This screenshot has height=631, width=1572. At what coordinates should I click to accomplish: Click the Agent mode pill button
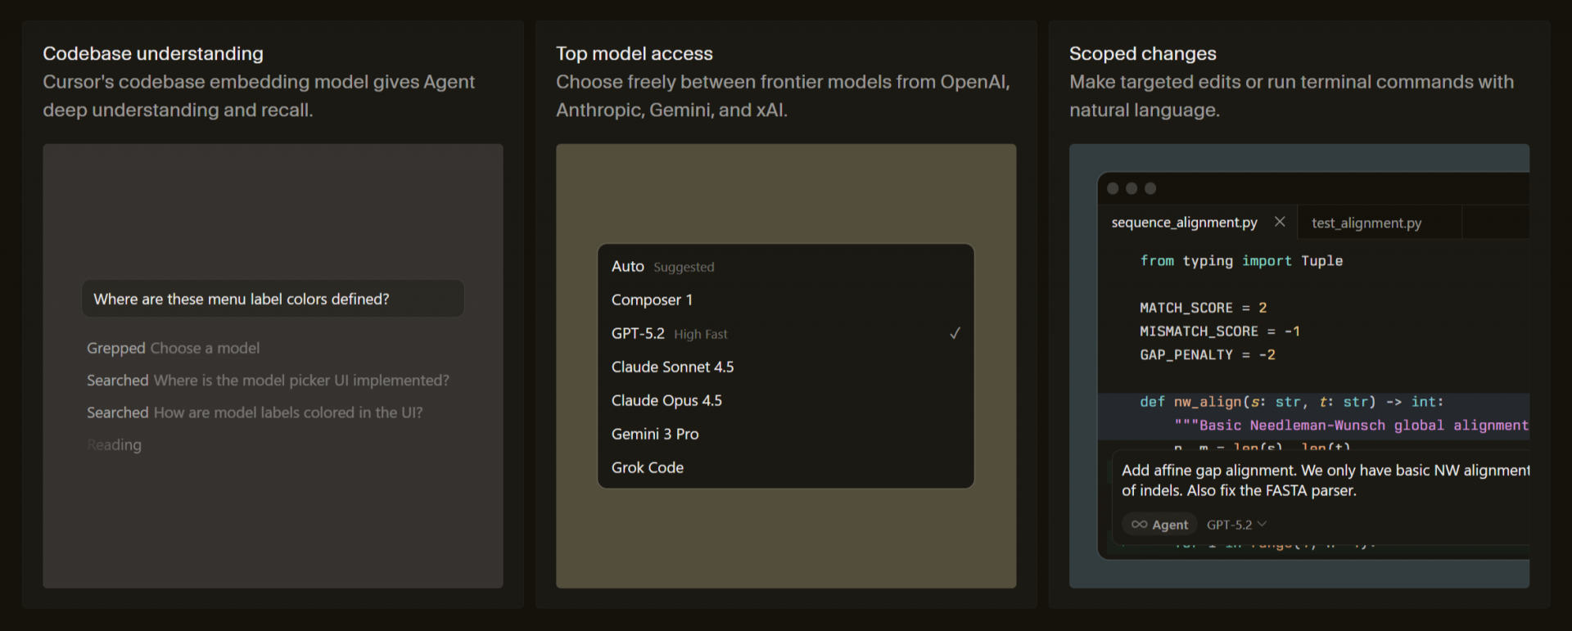click(1159, 525)
